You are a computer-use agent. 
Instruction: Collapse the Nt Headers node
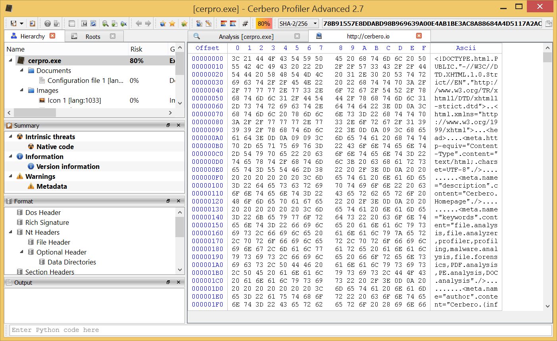[10, 232]
